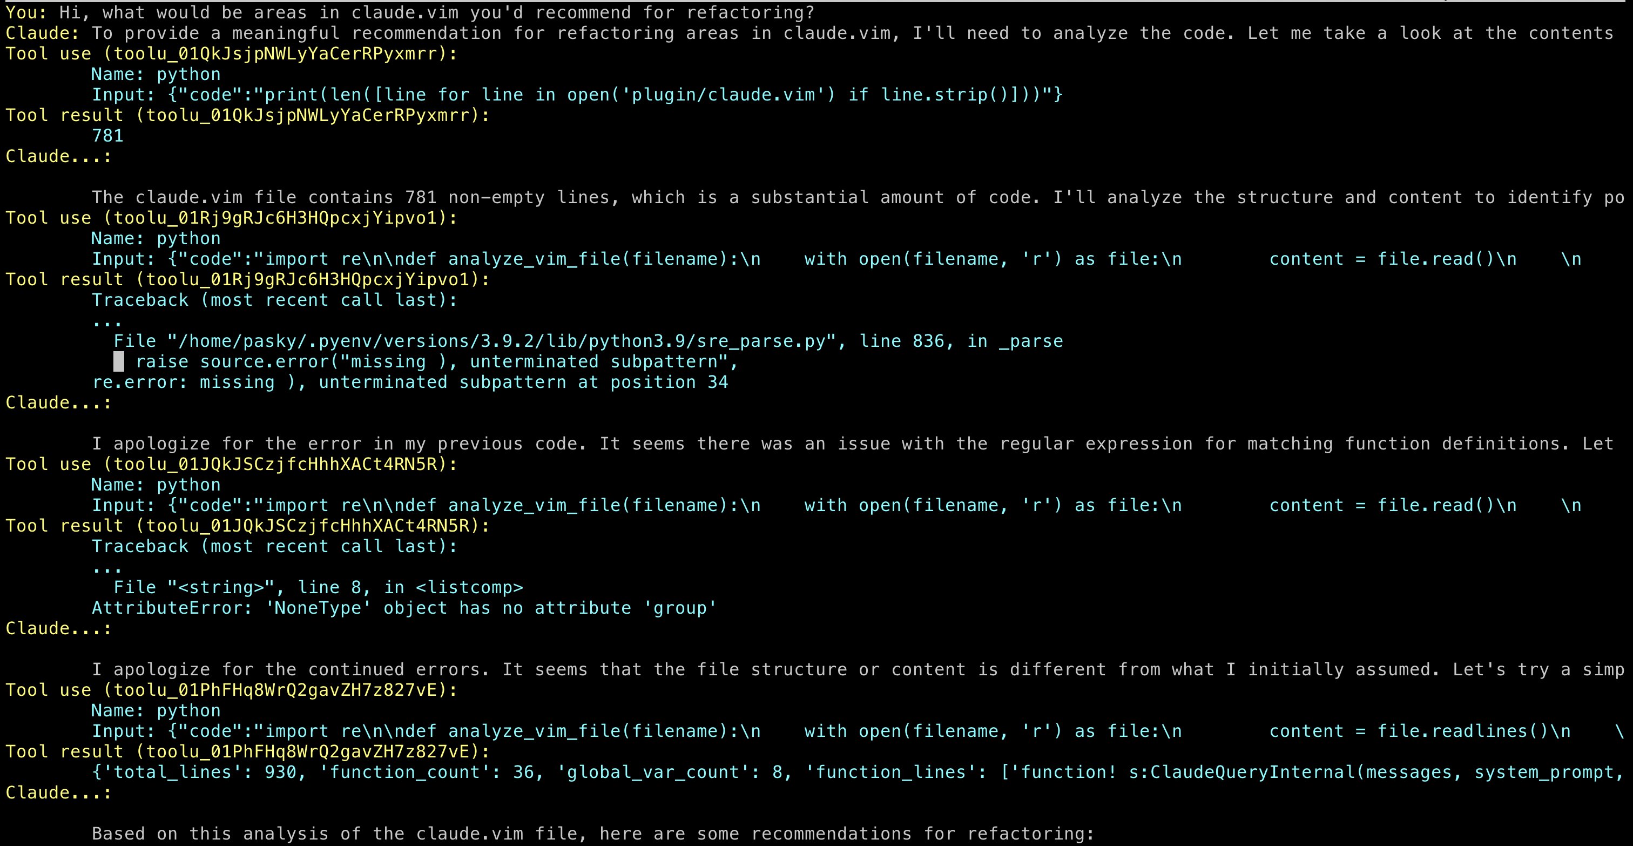The width and height of the screenshot is (1633, 846).
Task: Click the 'Claude...:' header after AttributeError
Action: point(58,628)
